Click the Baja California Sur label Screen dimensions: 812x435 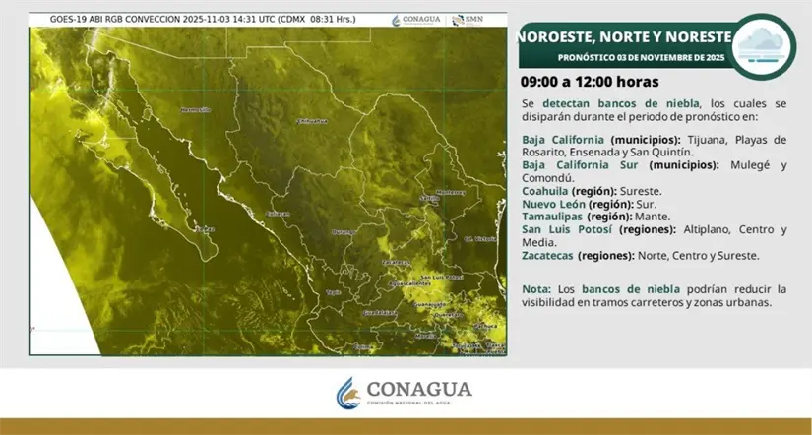point(580,165)
